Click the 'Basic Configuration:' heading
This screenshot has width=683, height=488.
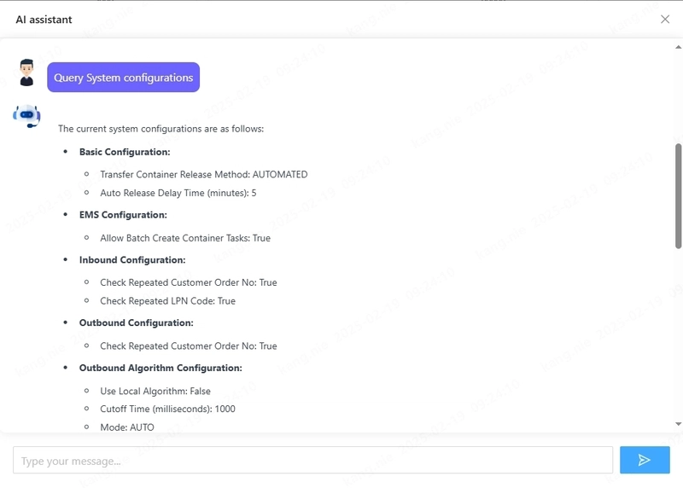coord(125,152)
